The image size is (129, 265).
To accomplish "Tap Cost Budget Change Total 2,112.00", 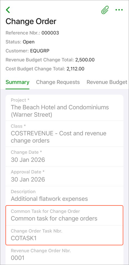I will pyautogui.click(x=45, y=69).
